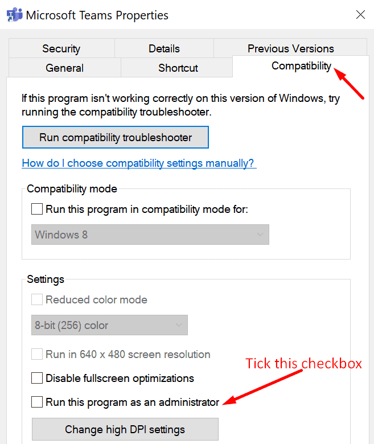Click Change high DPI settings button
This screenshot has width=374, height=444.
[x=125, y=429]
